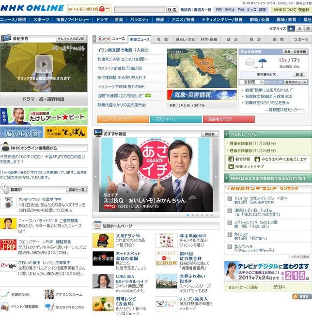Select first carousel pagination dot
This screenshot has height=323, width=312.
[x=187, y=215]
